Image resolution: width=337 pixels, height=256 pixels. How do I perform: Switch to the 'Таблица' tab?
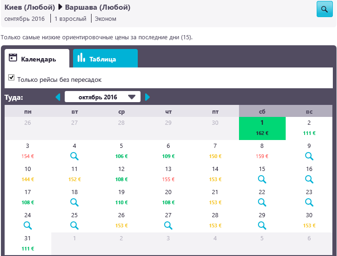point(105,59)
